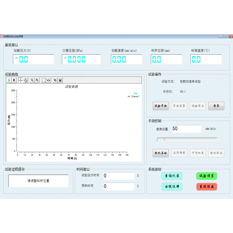This screenshot has width=233, height=233.
Task: Click the 料筒温度(℃) readout display
Action: coord(206,59)
